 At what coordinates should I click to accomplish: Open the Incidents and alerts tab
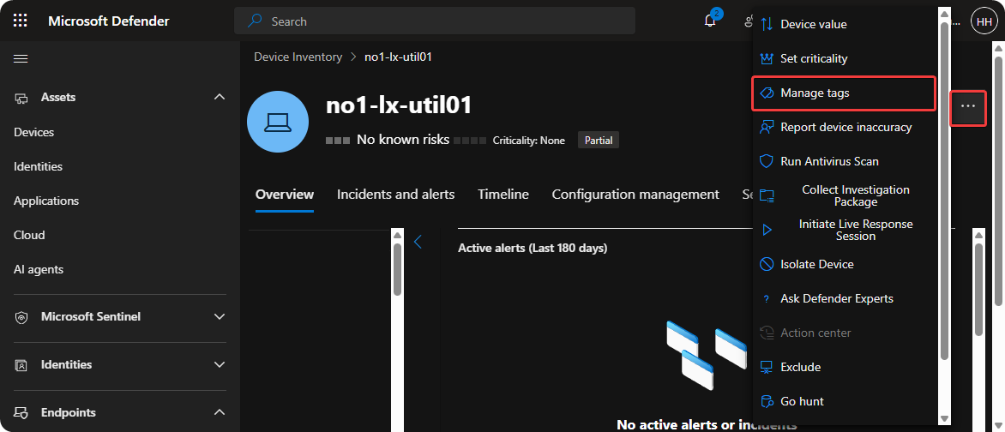[395, 195]
